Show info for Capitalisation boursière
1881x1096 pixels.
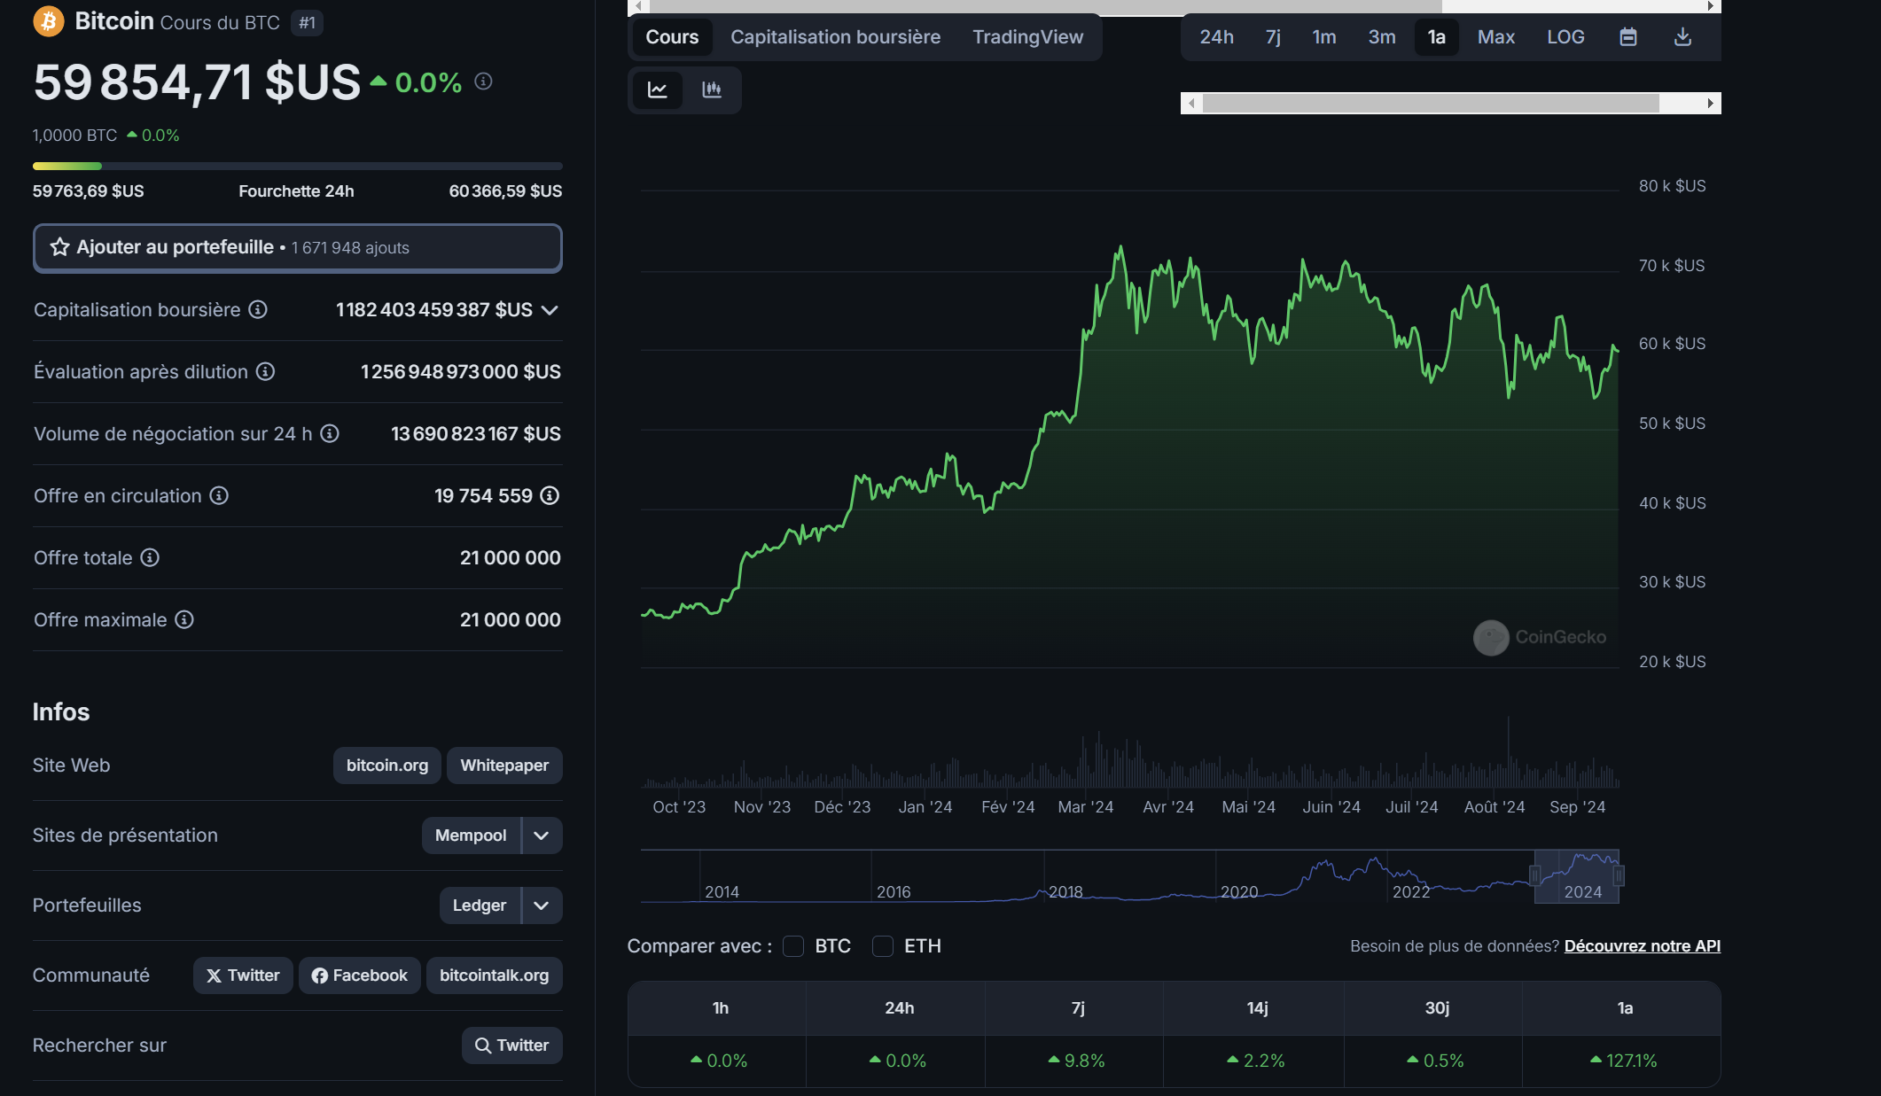(258, 309)
